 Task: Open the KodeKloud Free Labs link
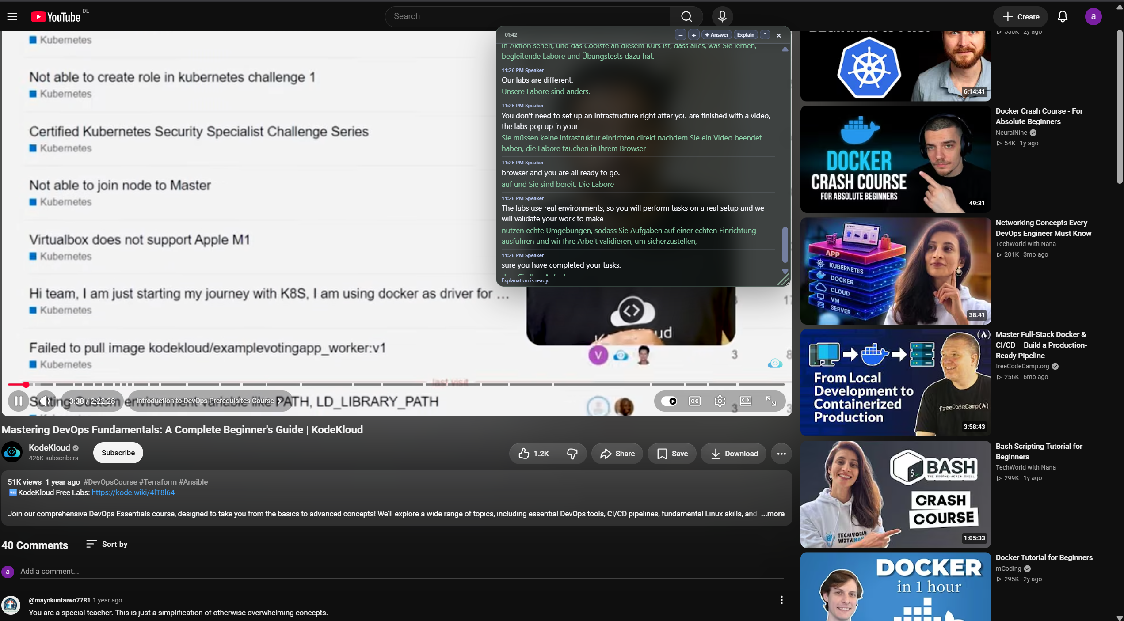(x=133, y=492)
